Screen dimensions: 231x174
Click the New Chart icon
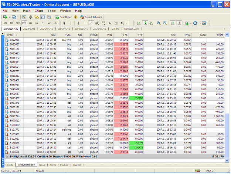5,17
